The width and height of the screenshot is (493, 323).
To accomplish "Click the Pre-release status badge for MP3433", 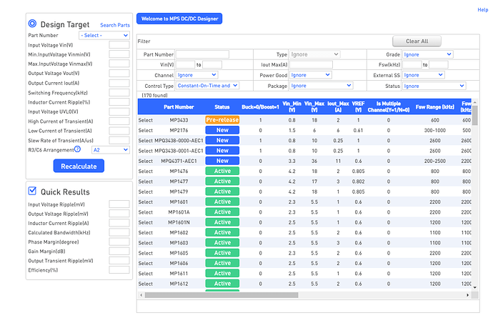I will [x=222, y=120].
